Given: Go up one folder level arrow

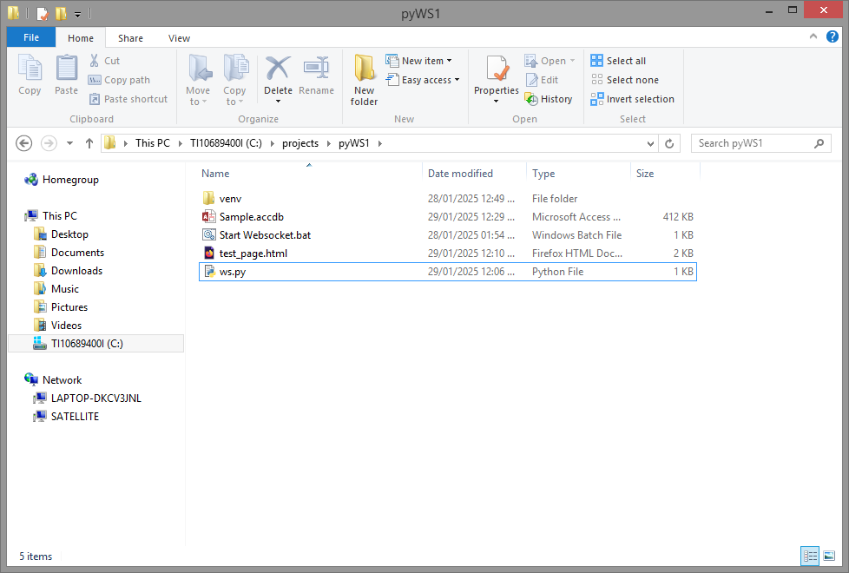Looking at the screenshot, I should [89, 143].
